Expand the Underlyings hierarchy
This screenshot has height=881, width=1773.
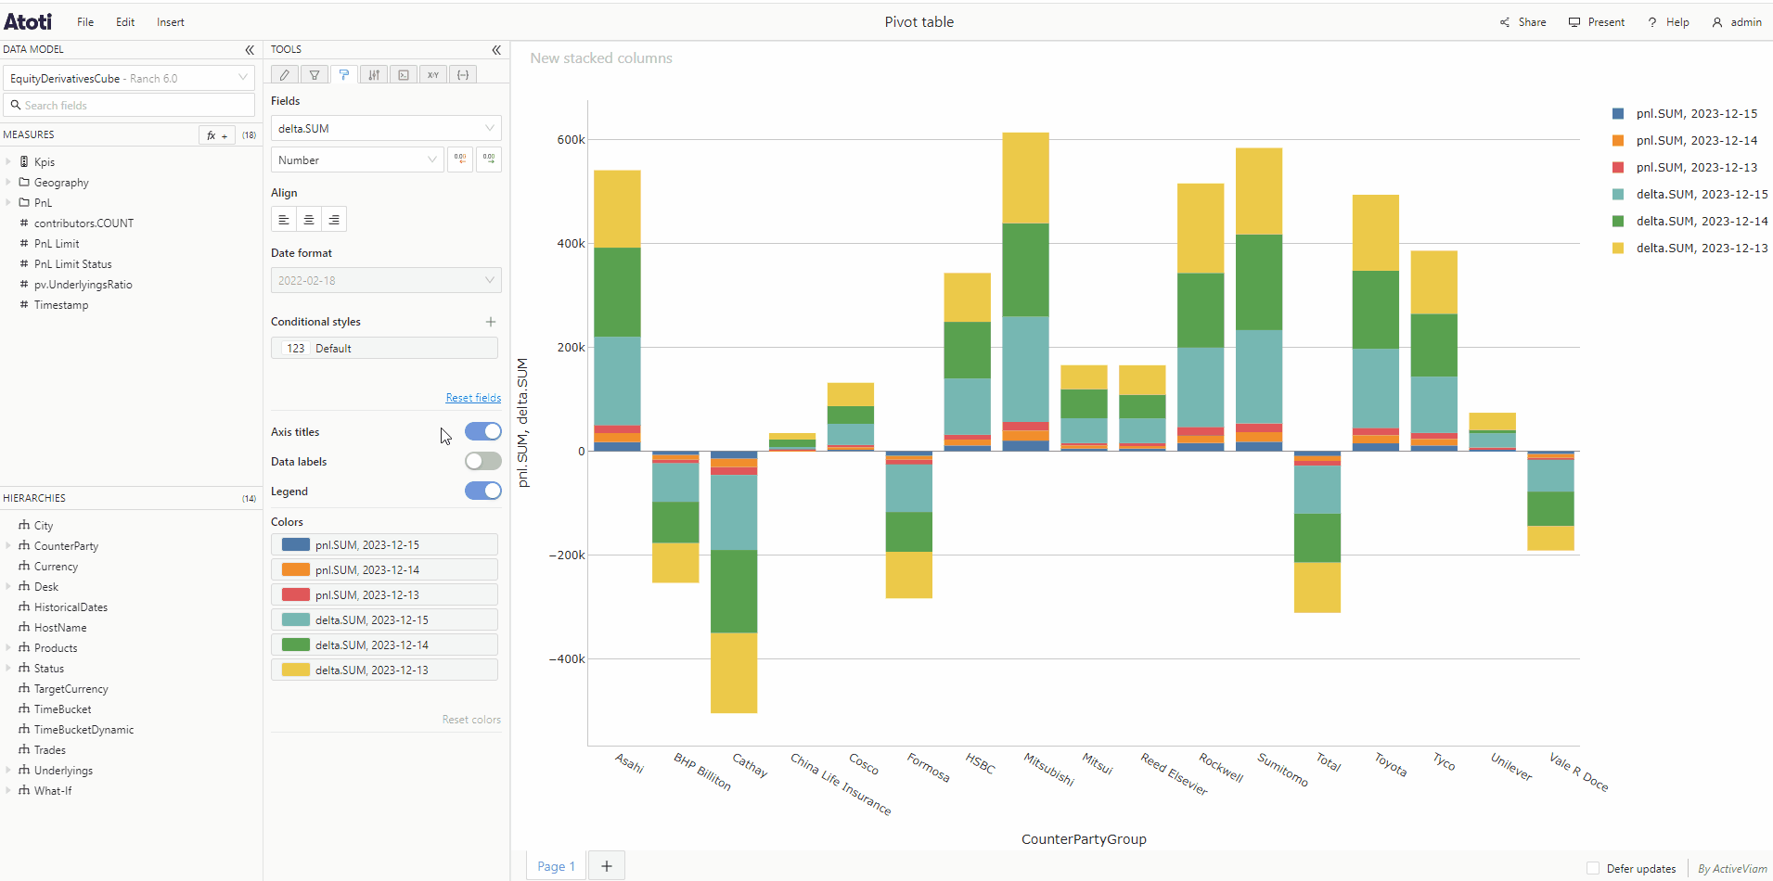pyautogui.click(x=8, y=770)
